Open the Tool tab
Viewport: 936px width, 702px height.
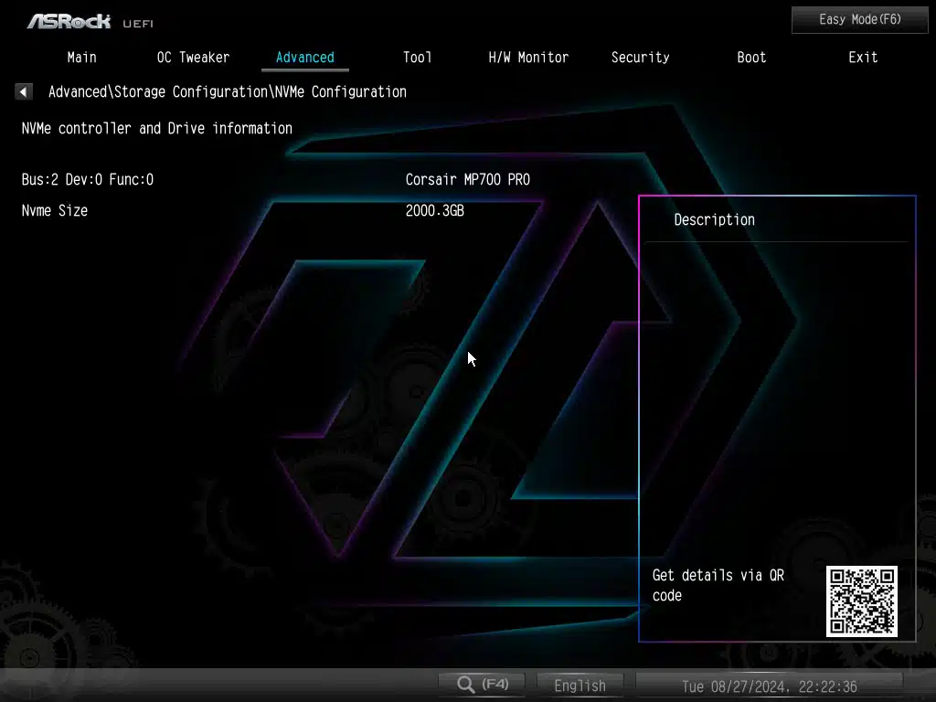tap(417, 57)
